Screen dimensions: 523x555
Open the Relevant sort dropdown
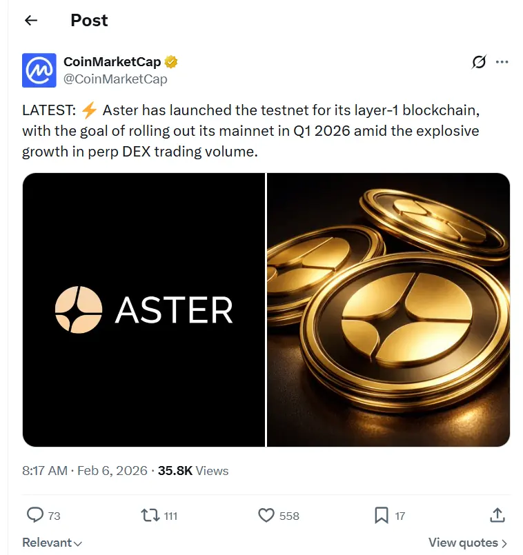coord(52,543)
